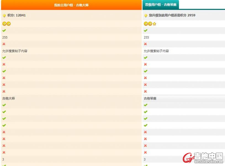
Task: Click the first smiley face in 吉他大师 column
Action: click(4, 24)
